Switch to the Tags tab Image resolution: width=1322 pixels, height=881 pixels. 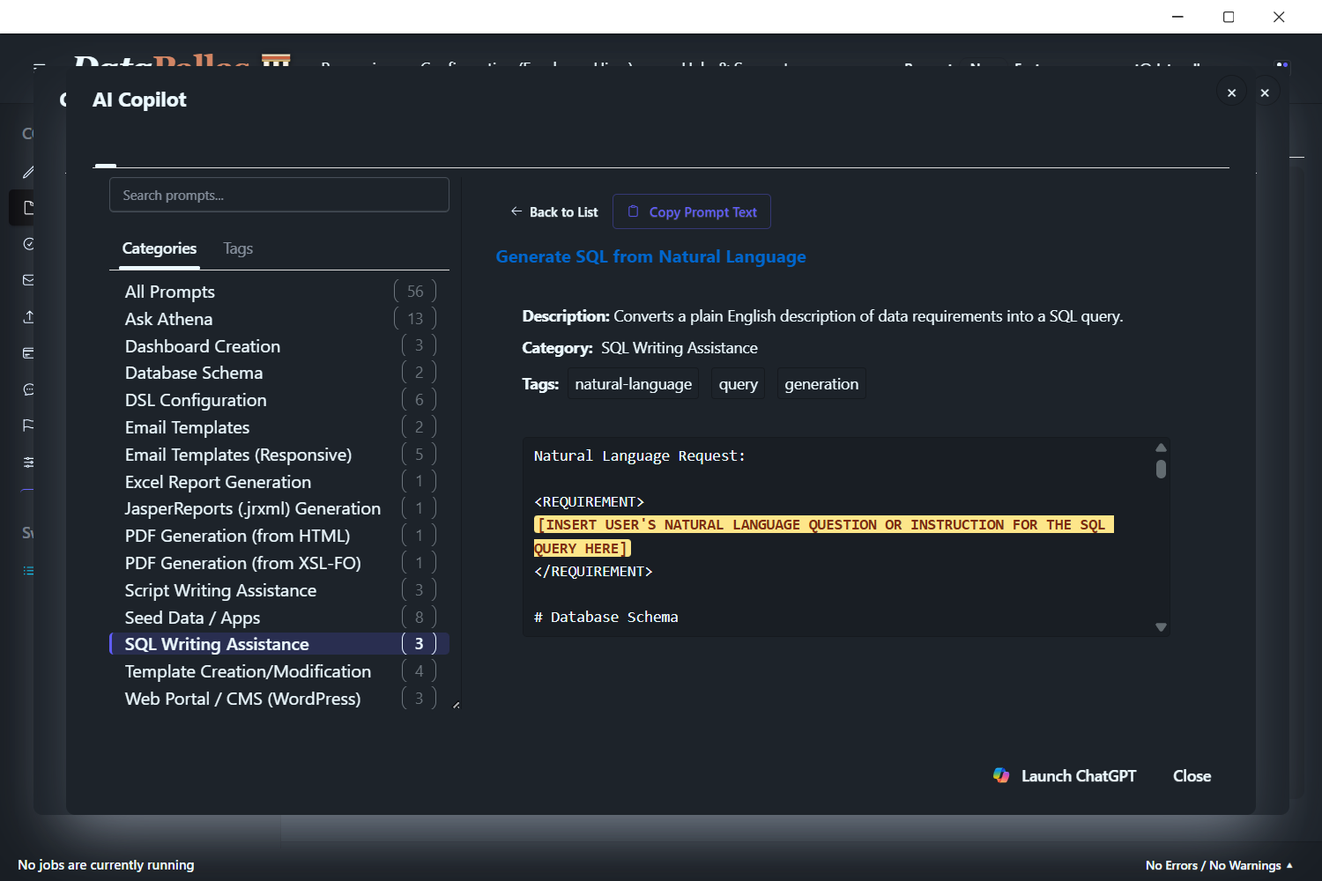click(238, 248)
